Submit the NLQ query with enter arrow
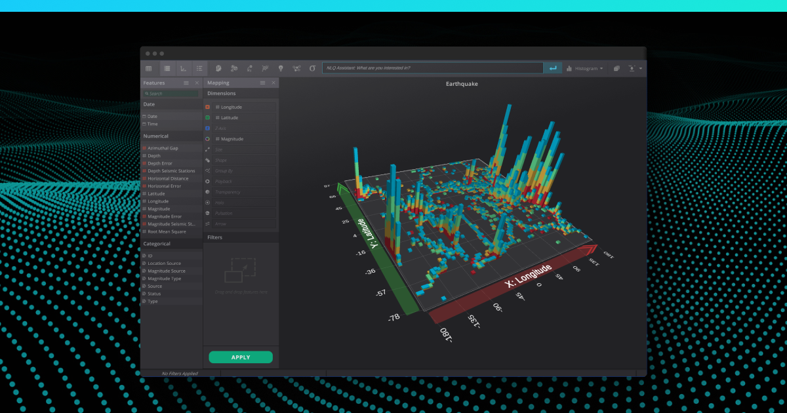Image resolution: width=787 pixels, height=413 pixels. click(x=553, y=68)
